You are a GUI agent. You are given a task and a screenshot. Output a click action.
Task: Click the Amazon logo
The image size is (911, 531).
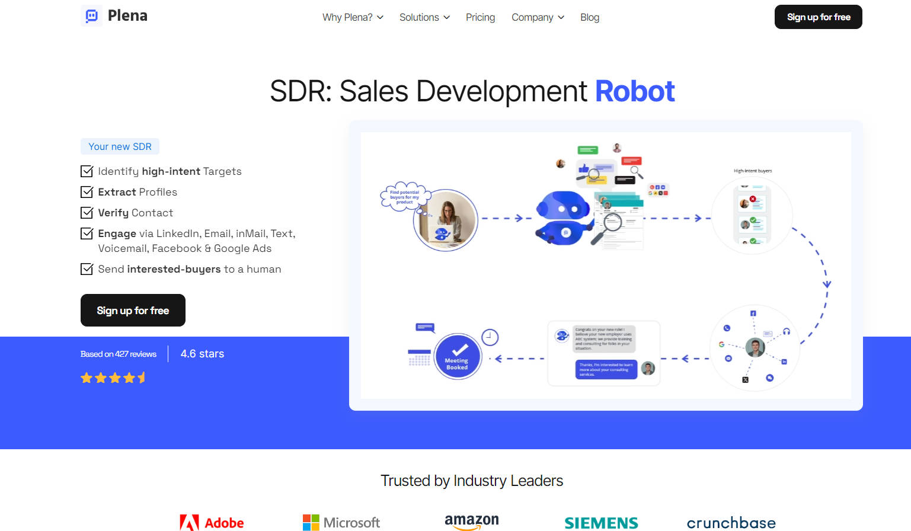click(472, 522)
